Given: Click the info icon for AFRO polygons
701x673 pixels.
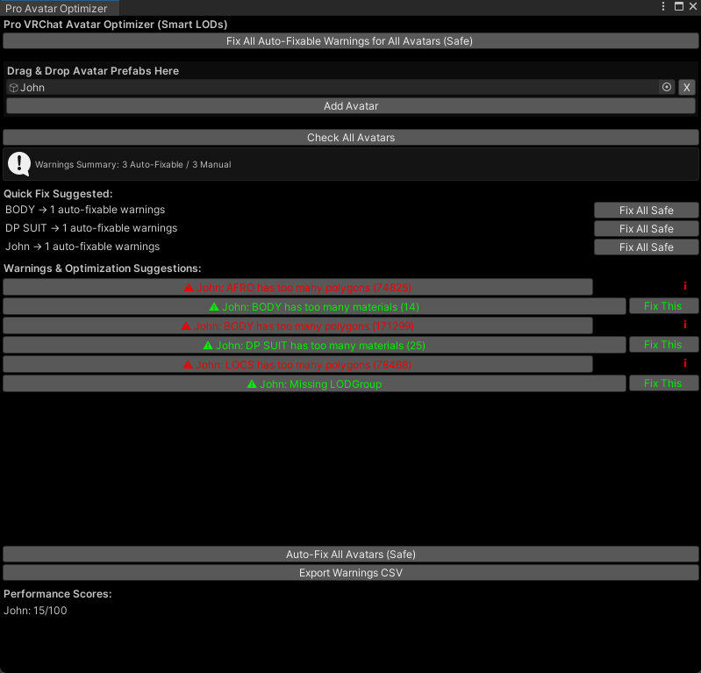Looking at the screenshot, I should pos(685,286).
